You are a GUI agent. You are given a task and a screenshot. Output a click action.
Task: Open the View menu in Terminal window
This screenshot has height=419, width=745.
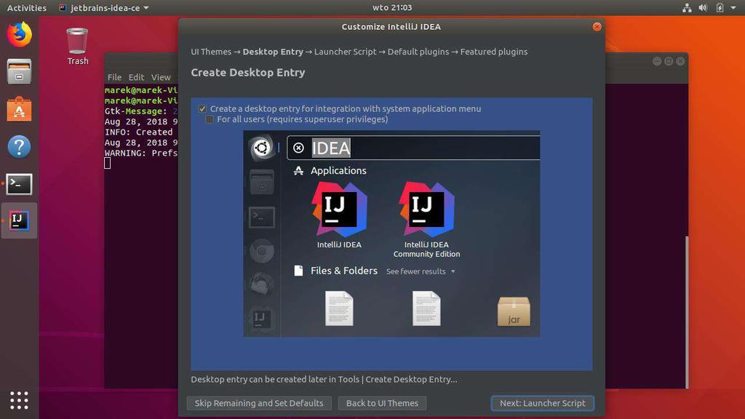[x=161, y=77]
